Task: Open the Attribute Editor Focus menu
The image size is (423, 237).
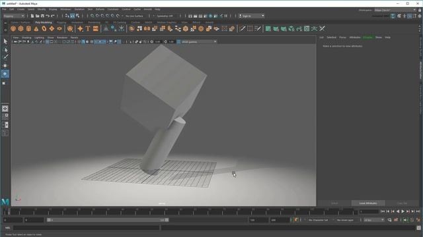Action: click(x=342, y=38)
